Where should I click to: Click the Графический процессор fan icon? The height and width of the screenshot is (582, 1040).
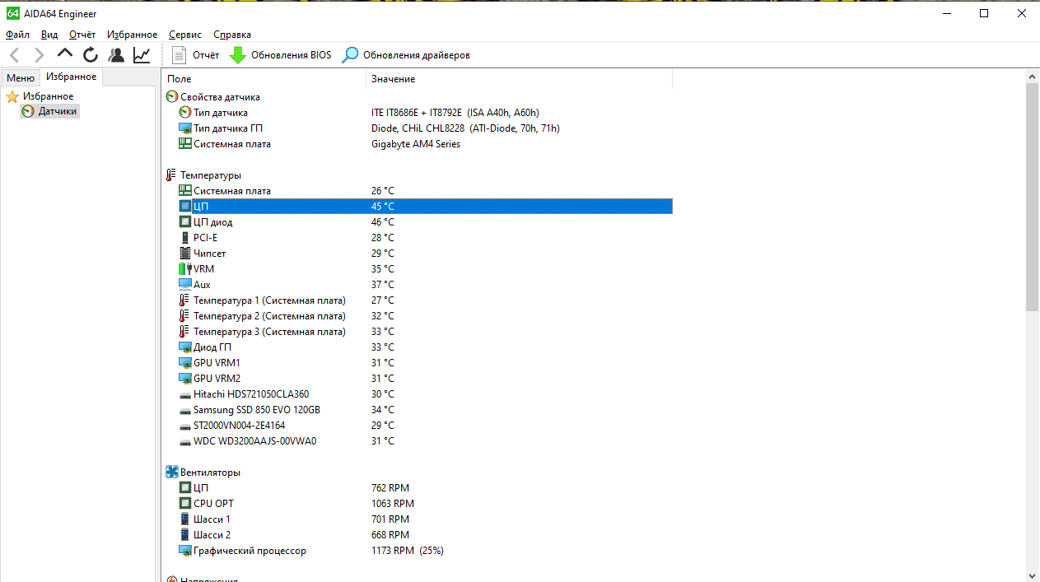(x=184, y=551)
